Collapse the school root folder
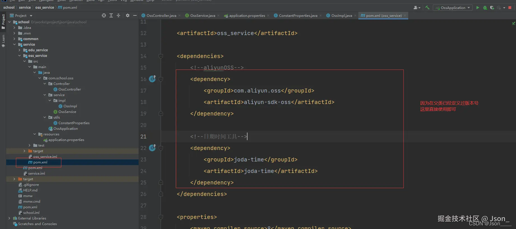 tap(9, 22)
